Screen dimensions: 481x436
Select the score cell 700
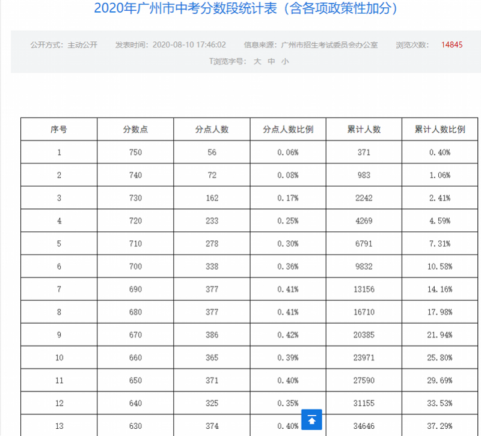[135, 267]
